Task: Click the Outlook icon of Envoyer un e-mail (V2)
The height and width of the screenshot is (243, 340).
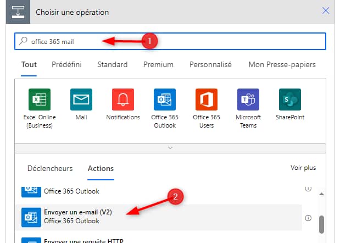Action: 31,217
